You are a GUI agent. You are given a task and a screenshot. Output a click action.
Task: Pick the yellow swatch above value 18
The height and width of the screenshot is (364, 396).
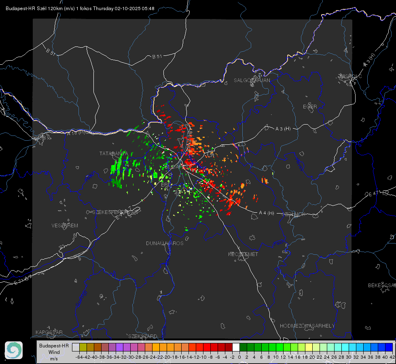(309, 347)
